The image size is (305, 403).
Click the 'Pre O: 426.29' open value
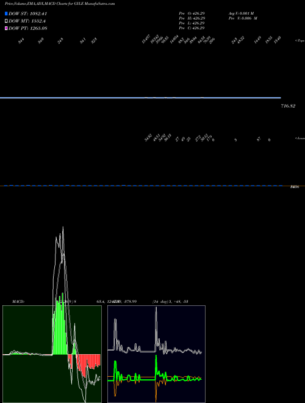[x=192, y=13]
